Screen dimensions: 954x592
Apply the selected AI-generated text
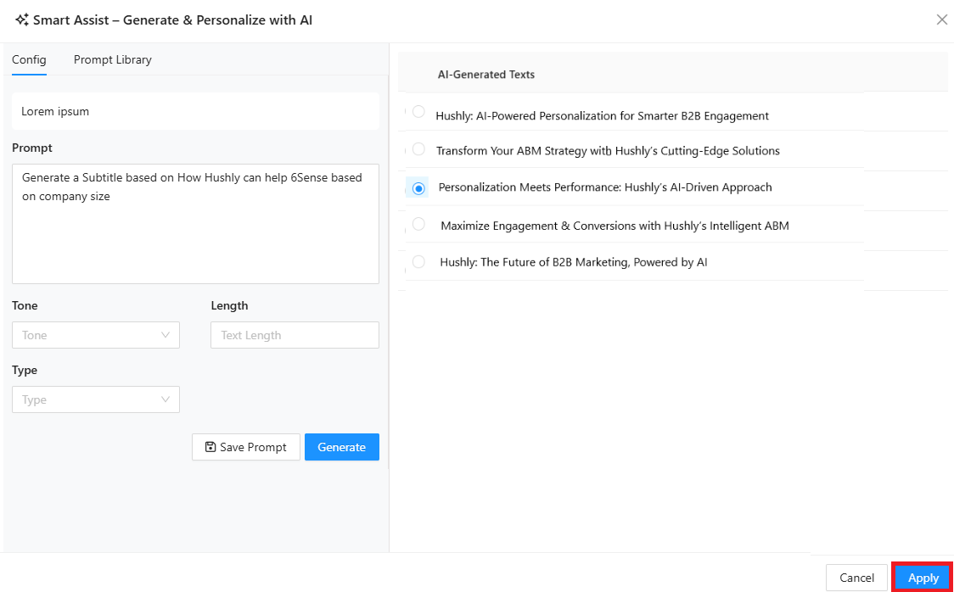click(923, 578)
